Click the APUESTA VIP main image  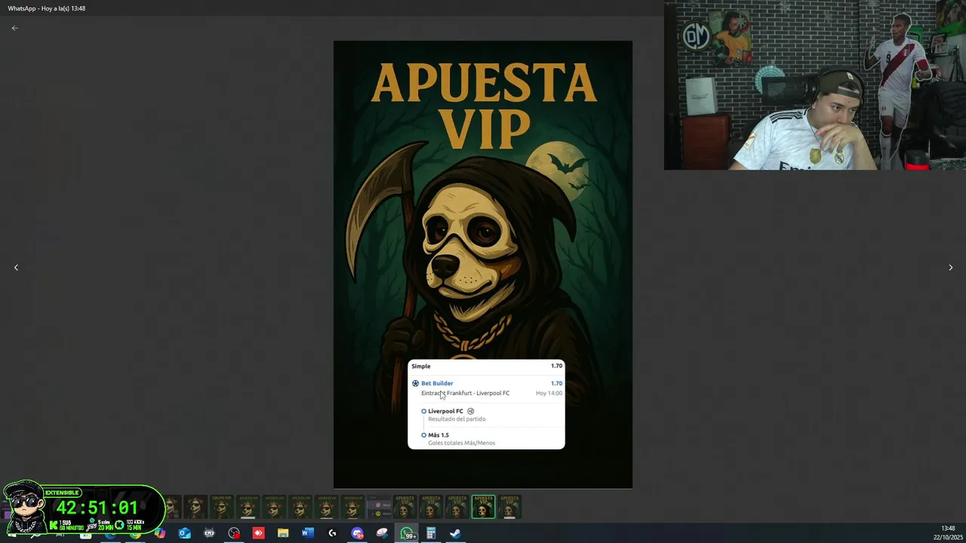click(483, 265)
